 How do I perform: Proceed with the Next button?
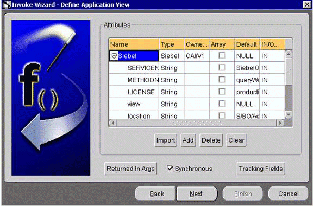point(197,194)
